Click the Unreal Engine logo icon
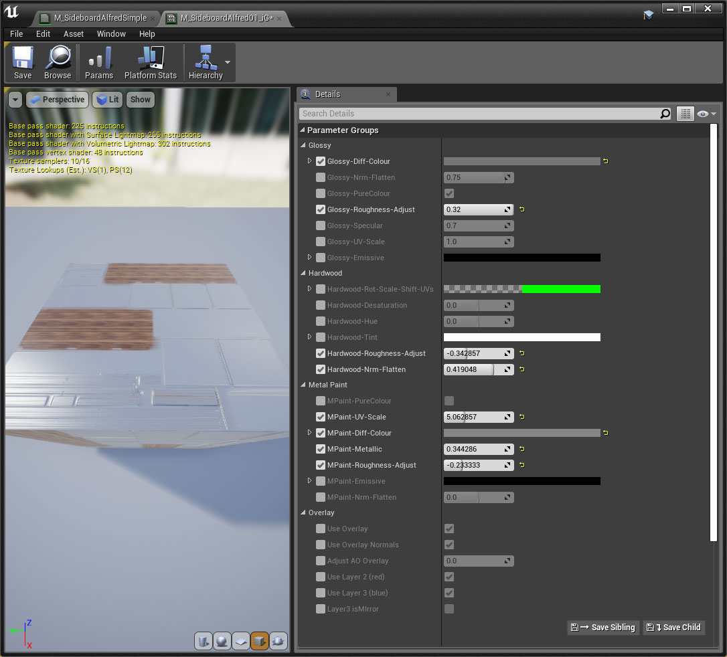 click(12, 12)
